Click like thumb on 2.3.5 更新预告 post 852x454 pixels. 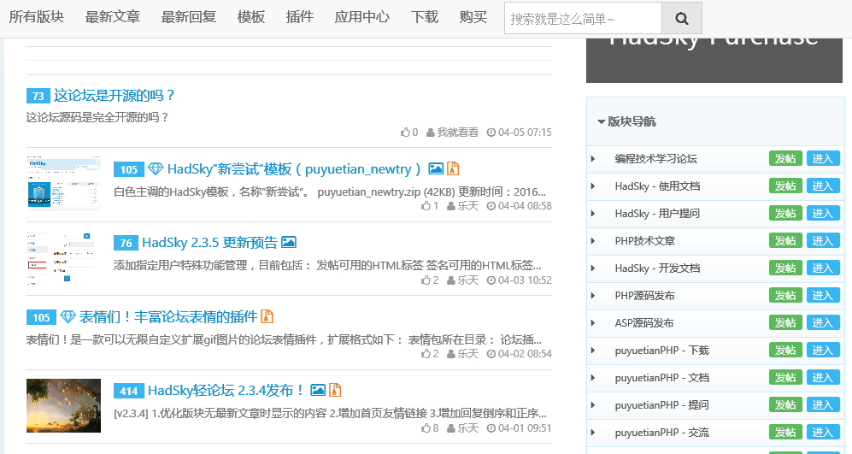[x=426, y=280]
